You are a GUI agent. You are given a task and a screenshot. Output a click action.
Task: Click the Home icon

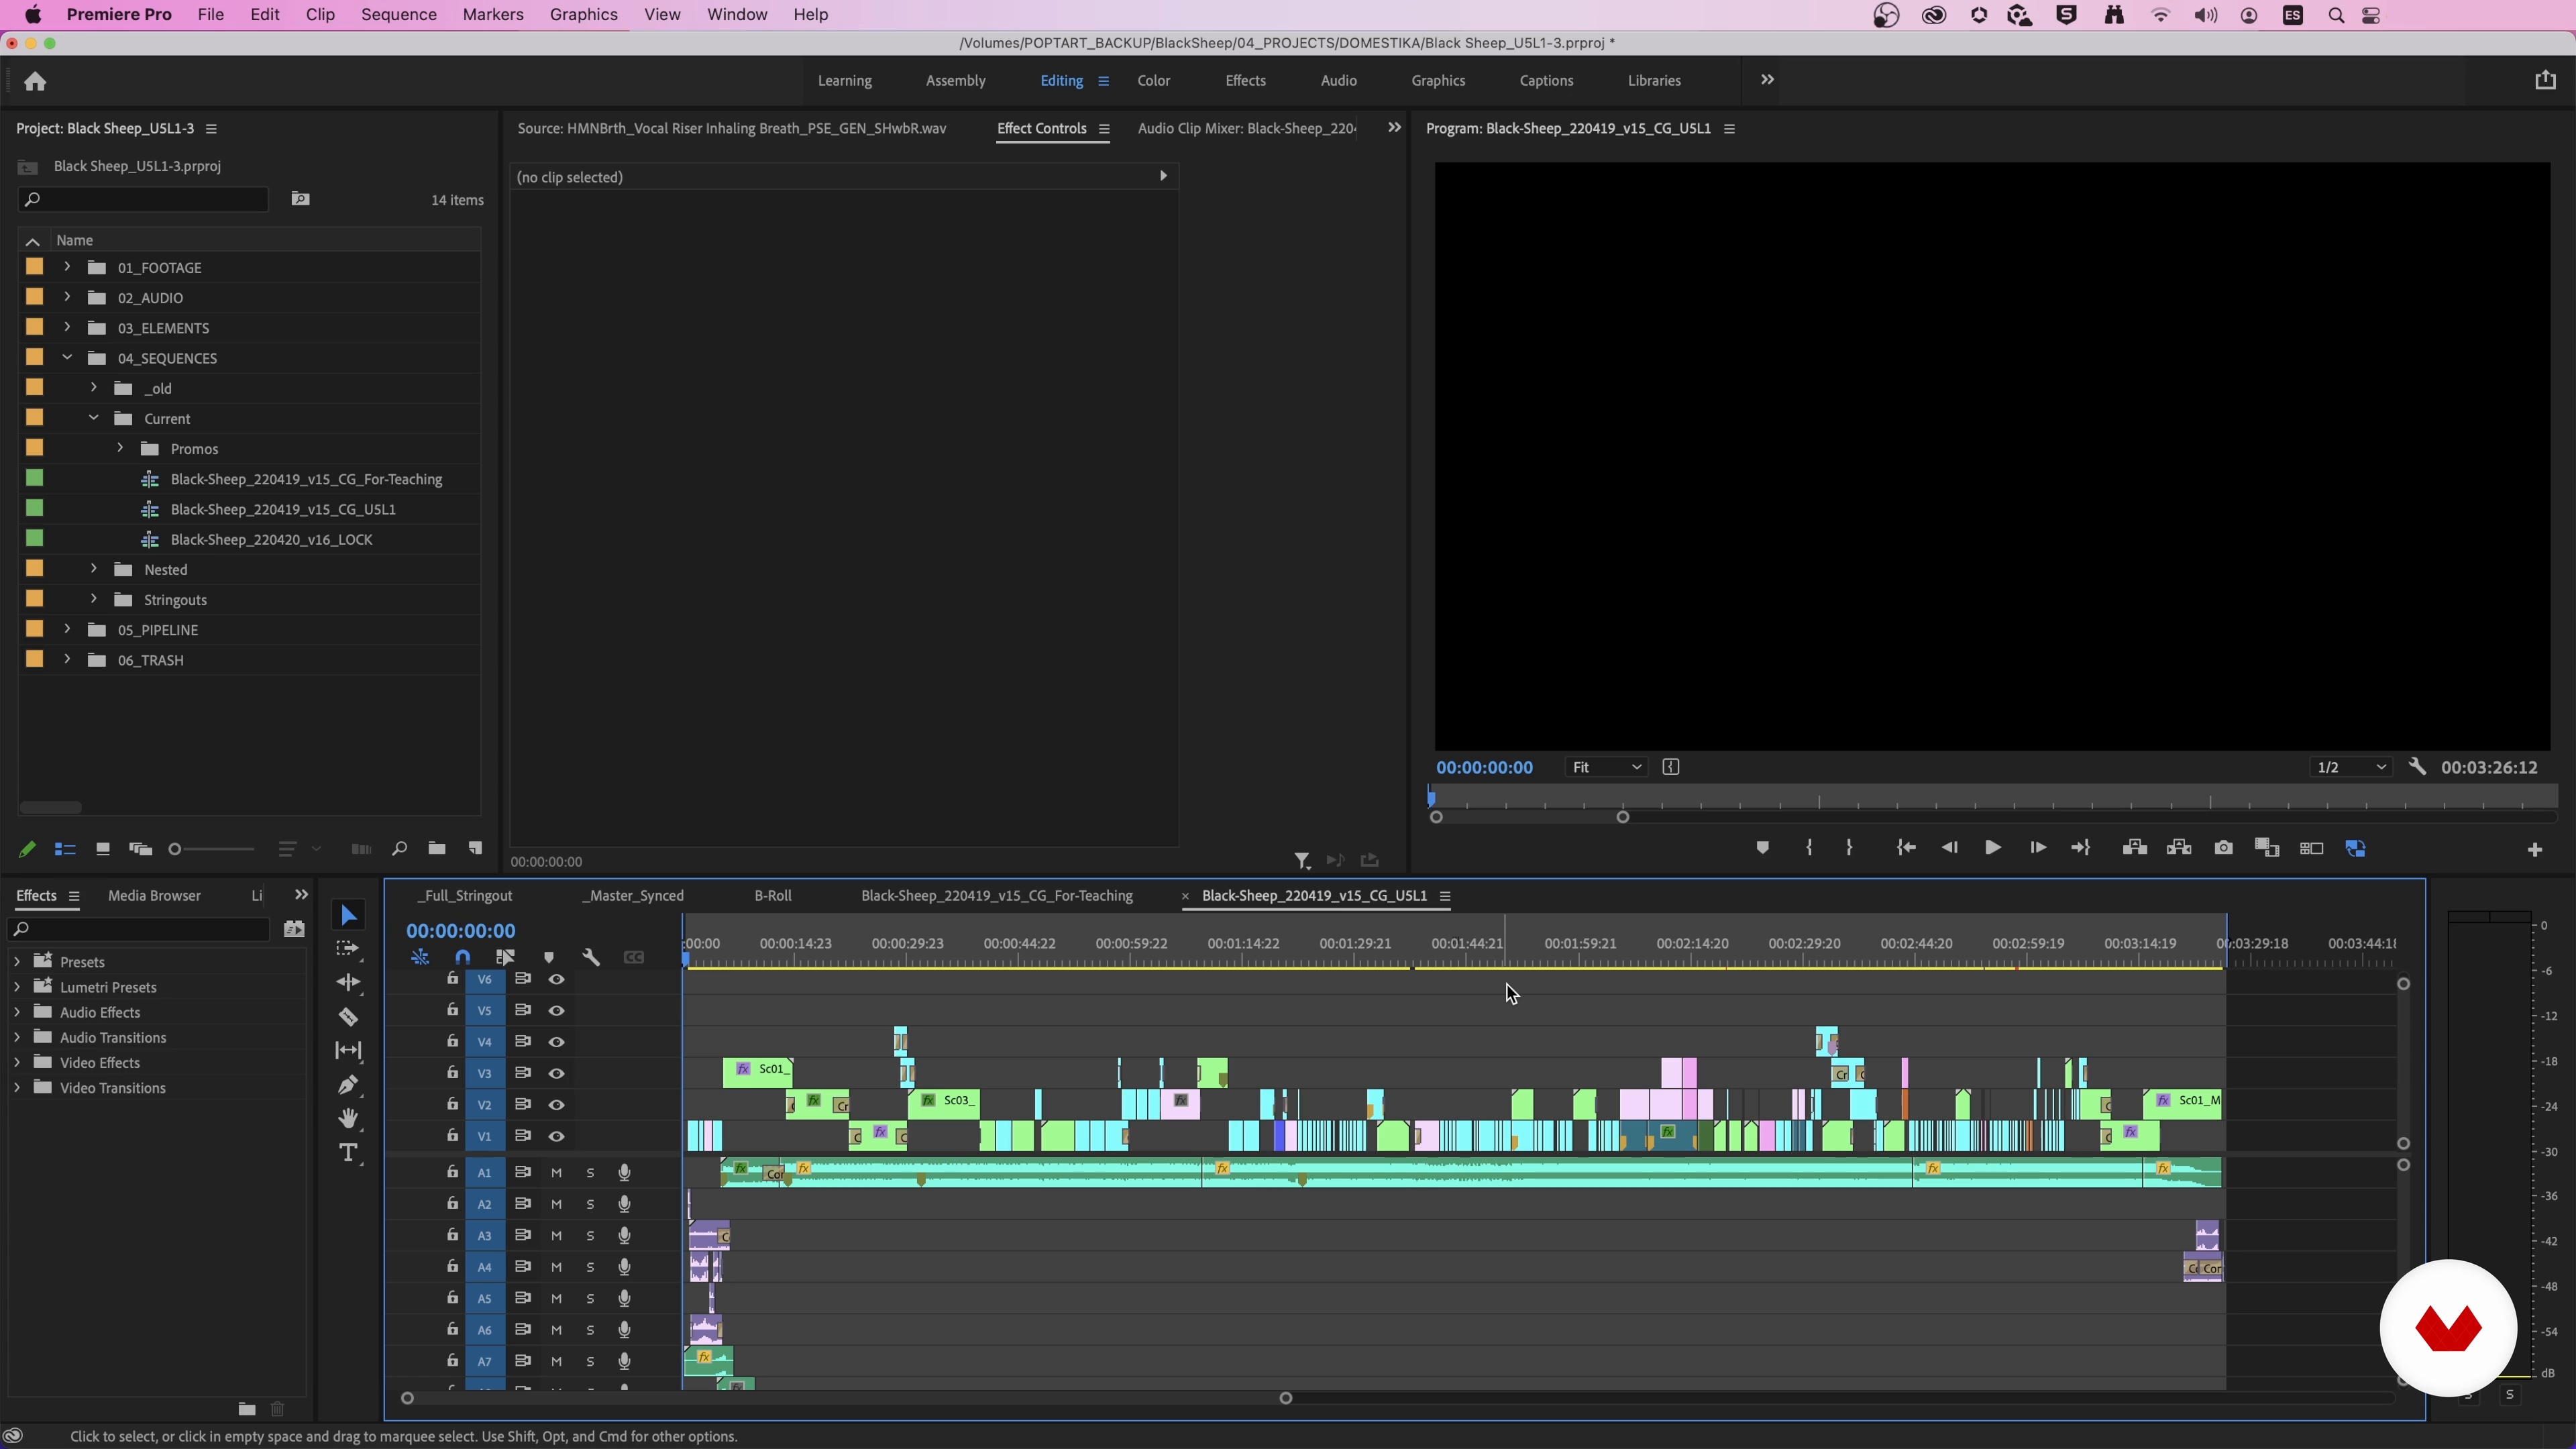coord(35,81)
